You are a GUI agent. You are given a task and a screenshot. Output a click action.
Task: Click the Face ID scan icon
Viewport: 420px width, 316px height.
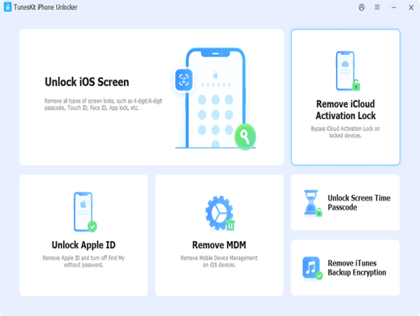pyautogui.click(x=183, y=80)
